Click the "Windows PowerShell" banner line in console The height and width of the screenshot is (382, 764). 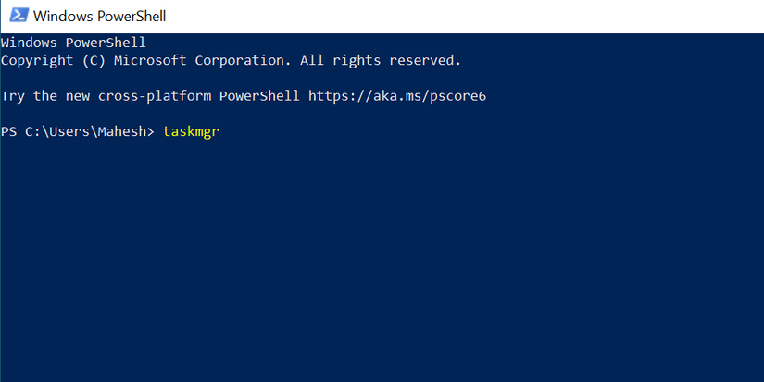click(x=74, y=43)
